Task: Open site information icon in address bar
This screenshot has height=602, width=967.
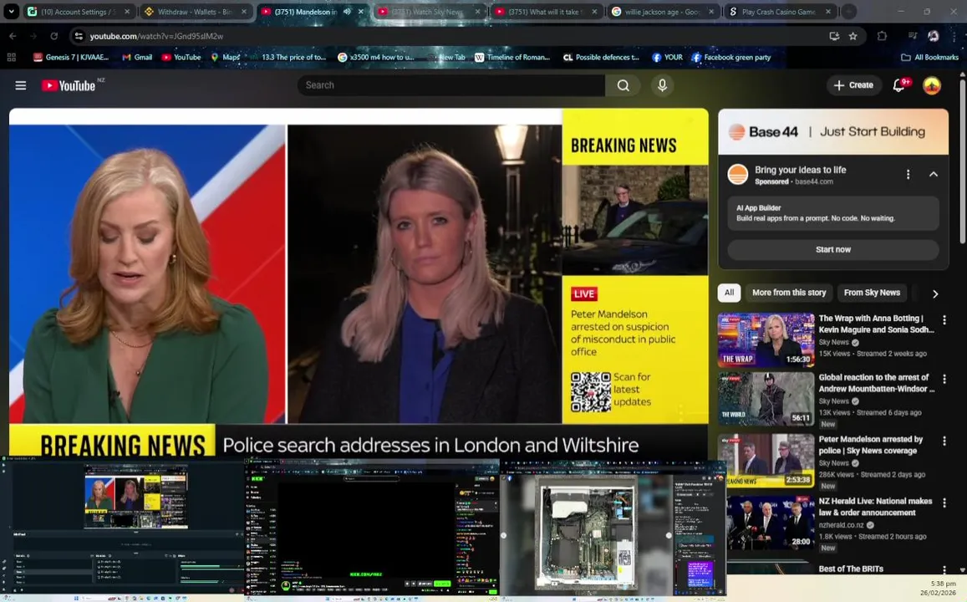Action: [x=79, y=37]
